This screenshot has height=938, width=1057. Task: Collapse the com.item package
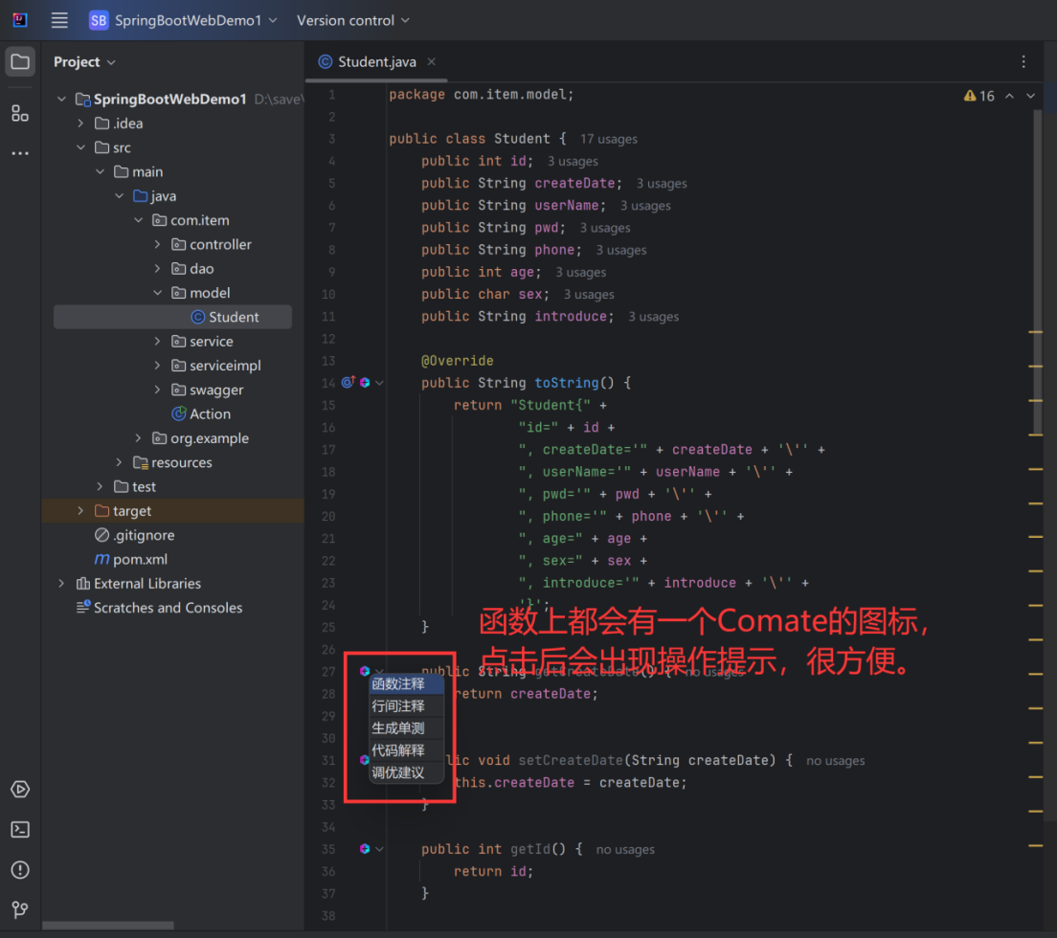pos(138,220)
